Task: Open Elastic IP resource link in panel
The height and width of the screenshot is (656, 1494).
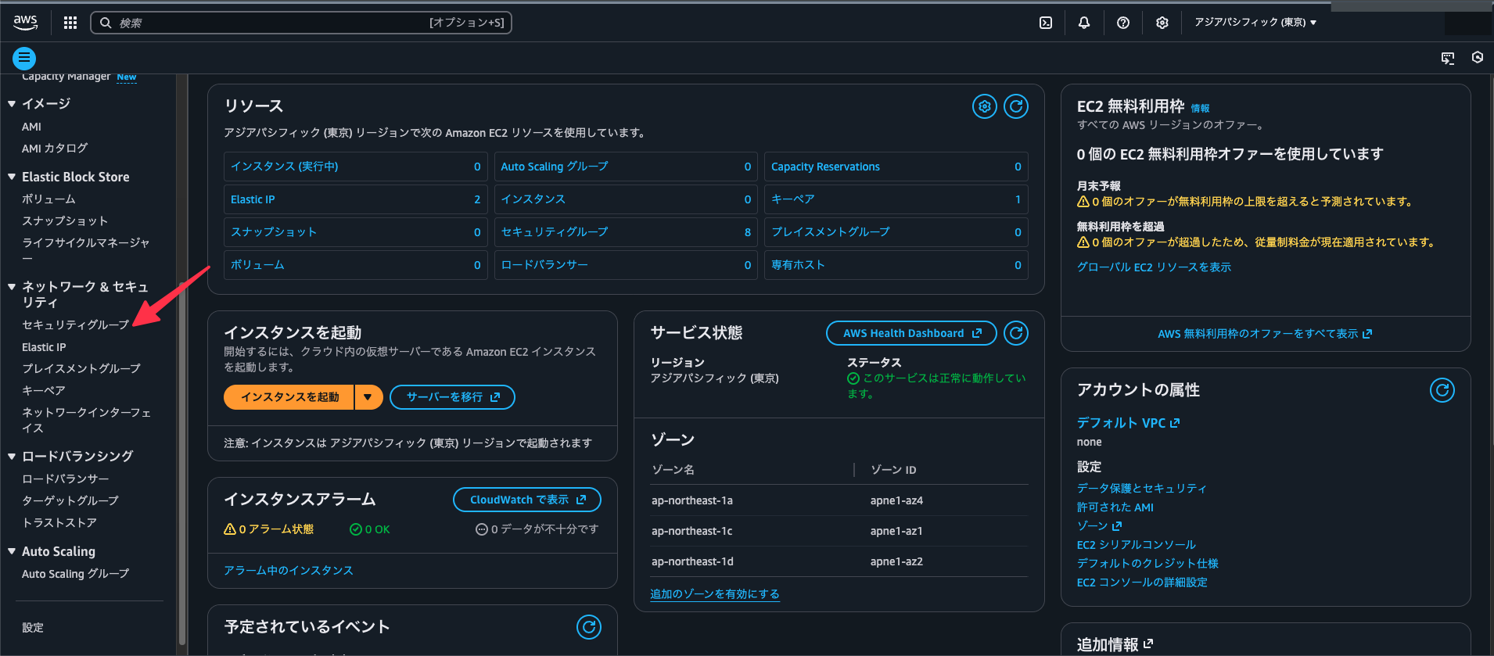Action: point(253,199)
